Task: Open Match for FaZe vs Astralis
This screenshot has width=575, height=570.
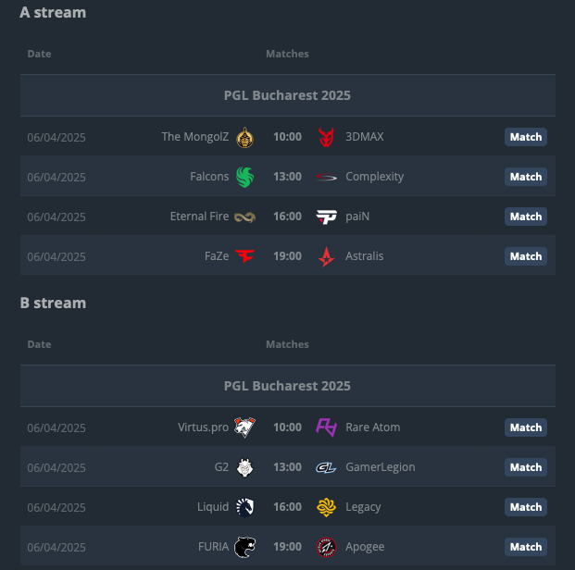Action: coord(525,256)
